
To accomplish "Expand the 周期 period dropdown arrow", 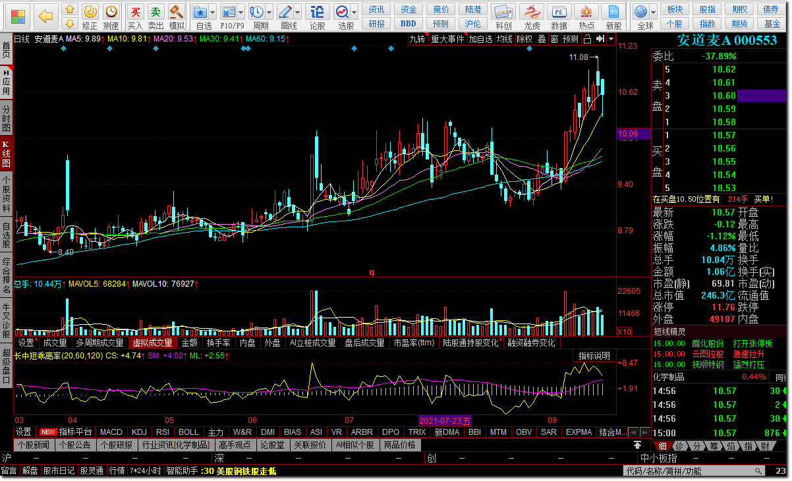I will [x=270, y=13].
